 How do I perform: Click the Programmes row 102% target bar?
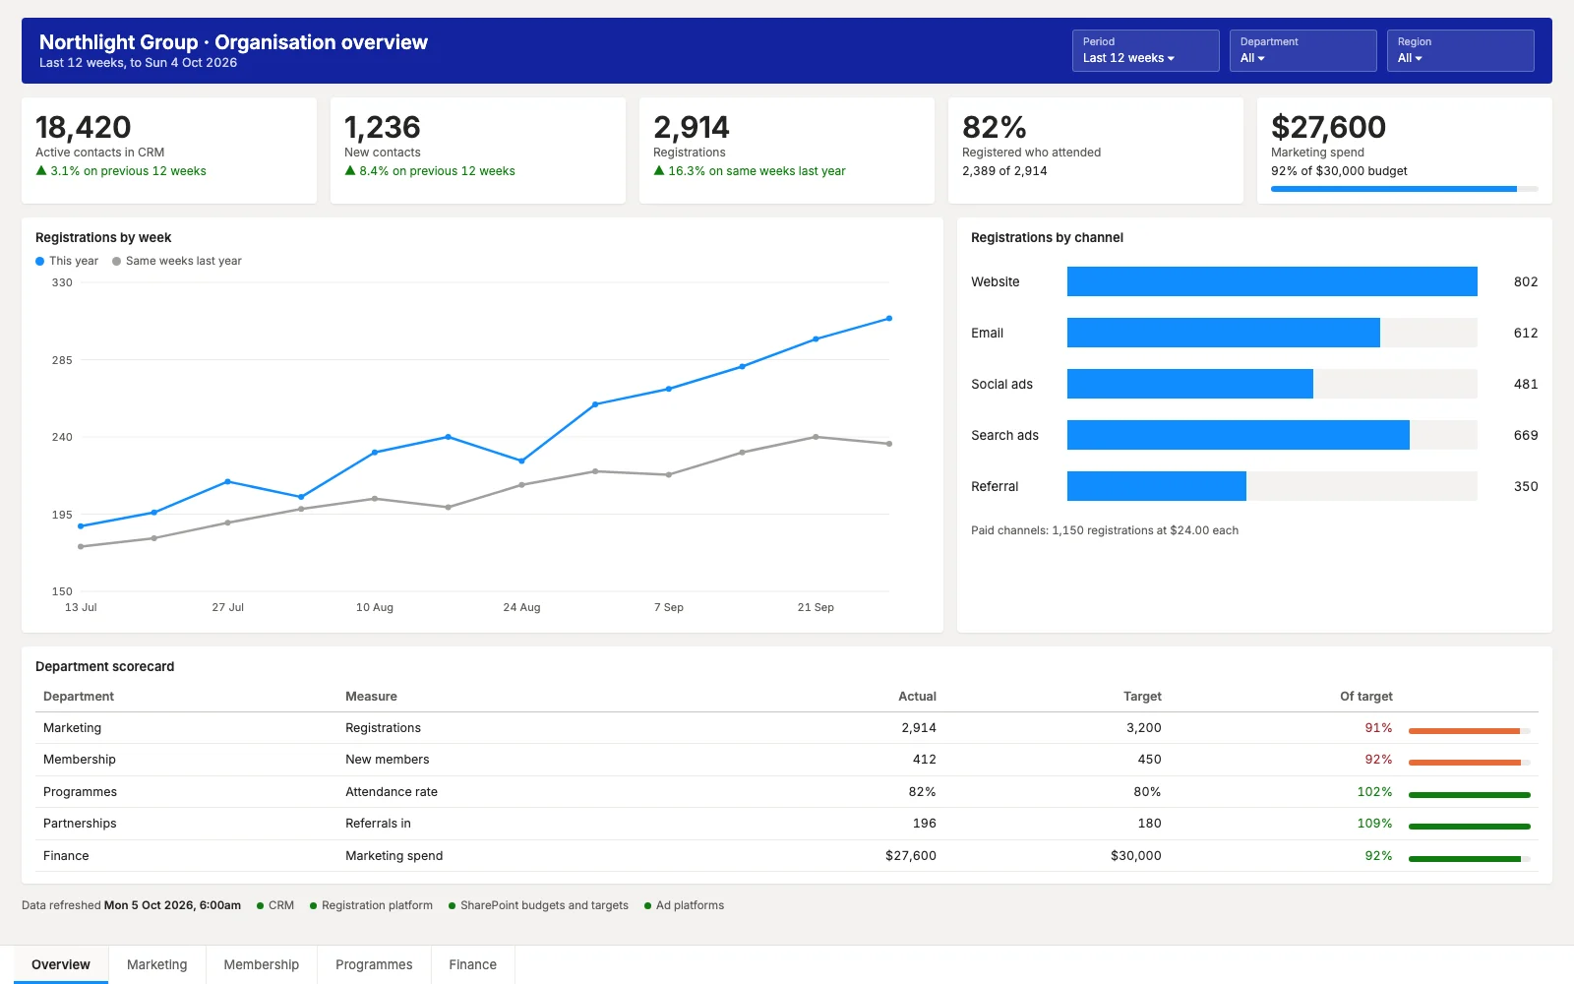1469,795
